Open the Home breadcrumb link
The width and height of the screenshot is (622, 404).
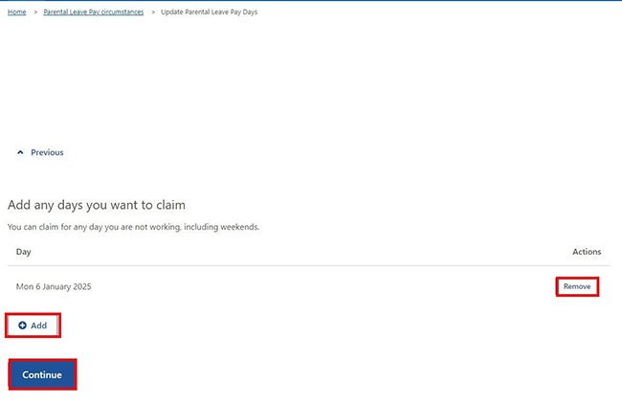point(16,11)
